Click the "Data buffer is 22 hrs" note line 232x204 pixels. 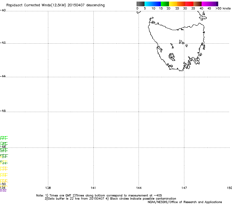click(110, 199)
